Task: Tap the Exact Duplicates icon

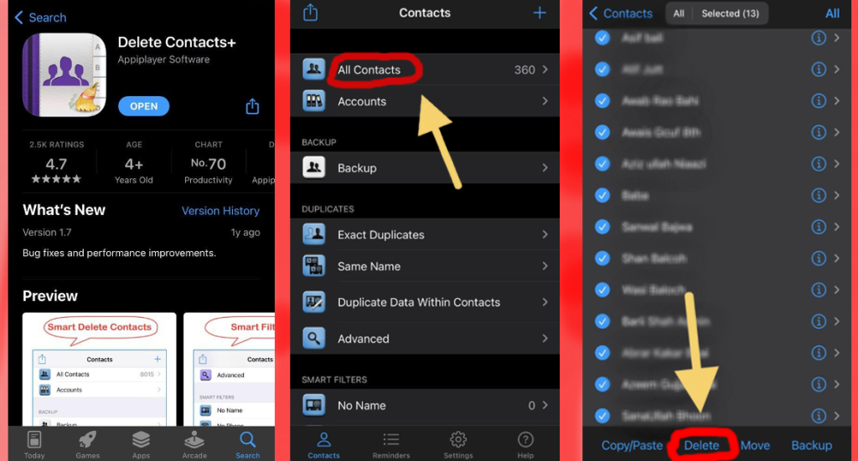Action: [x=313, y=234]
